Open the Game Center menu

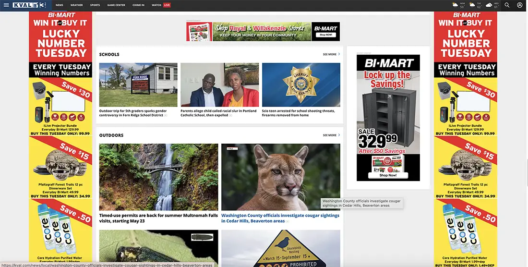coord(116,5)
